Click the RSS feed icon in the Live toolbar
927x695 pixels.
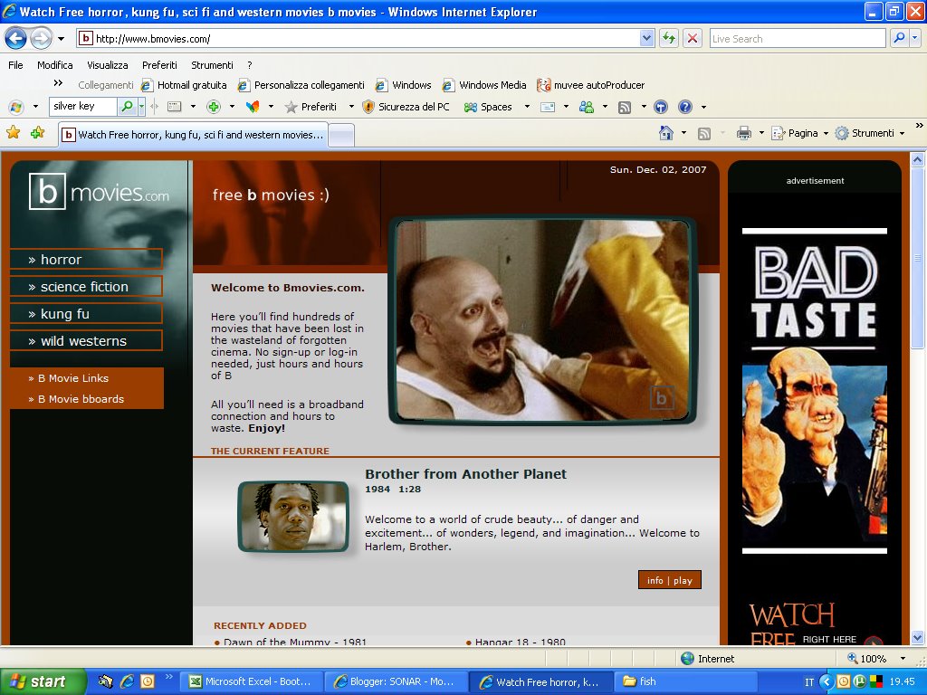coord(625,107)
